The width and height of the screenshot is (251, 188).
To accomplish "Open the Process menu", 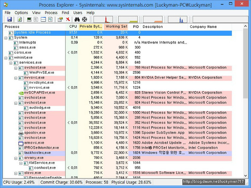I will [51, 13].
